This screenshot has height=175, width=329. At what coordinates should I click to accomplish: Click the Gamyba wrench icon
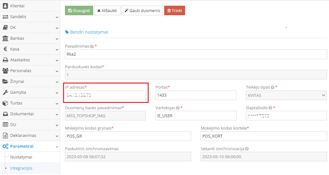(x=5, y=92)
